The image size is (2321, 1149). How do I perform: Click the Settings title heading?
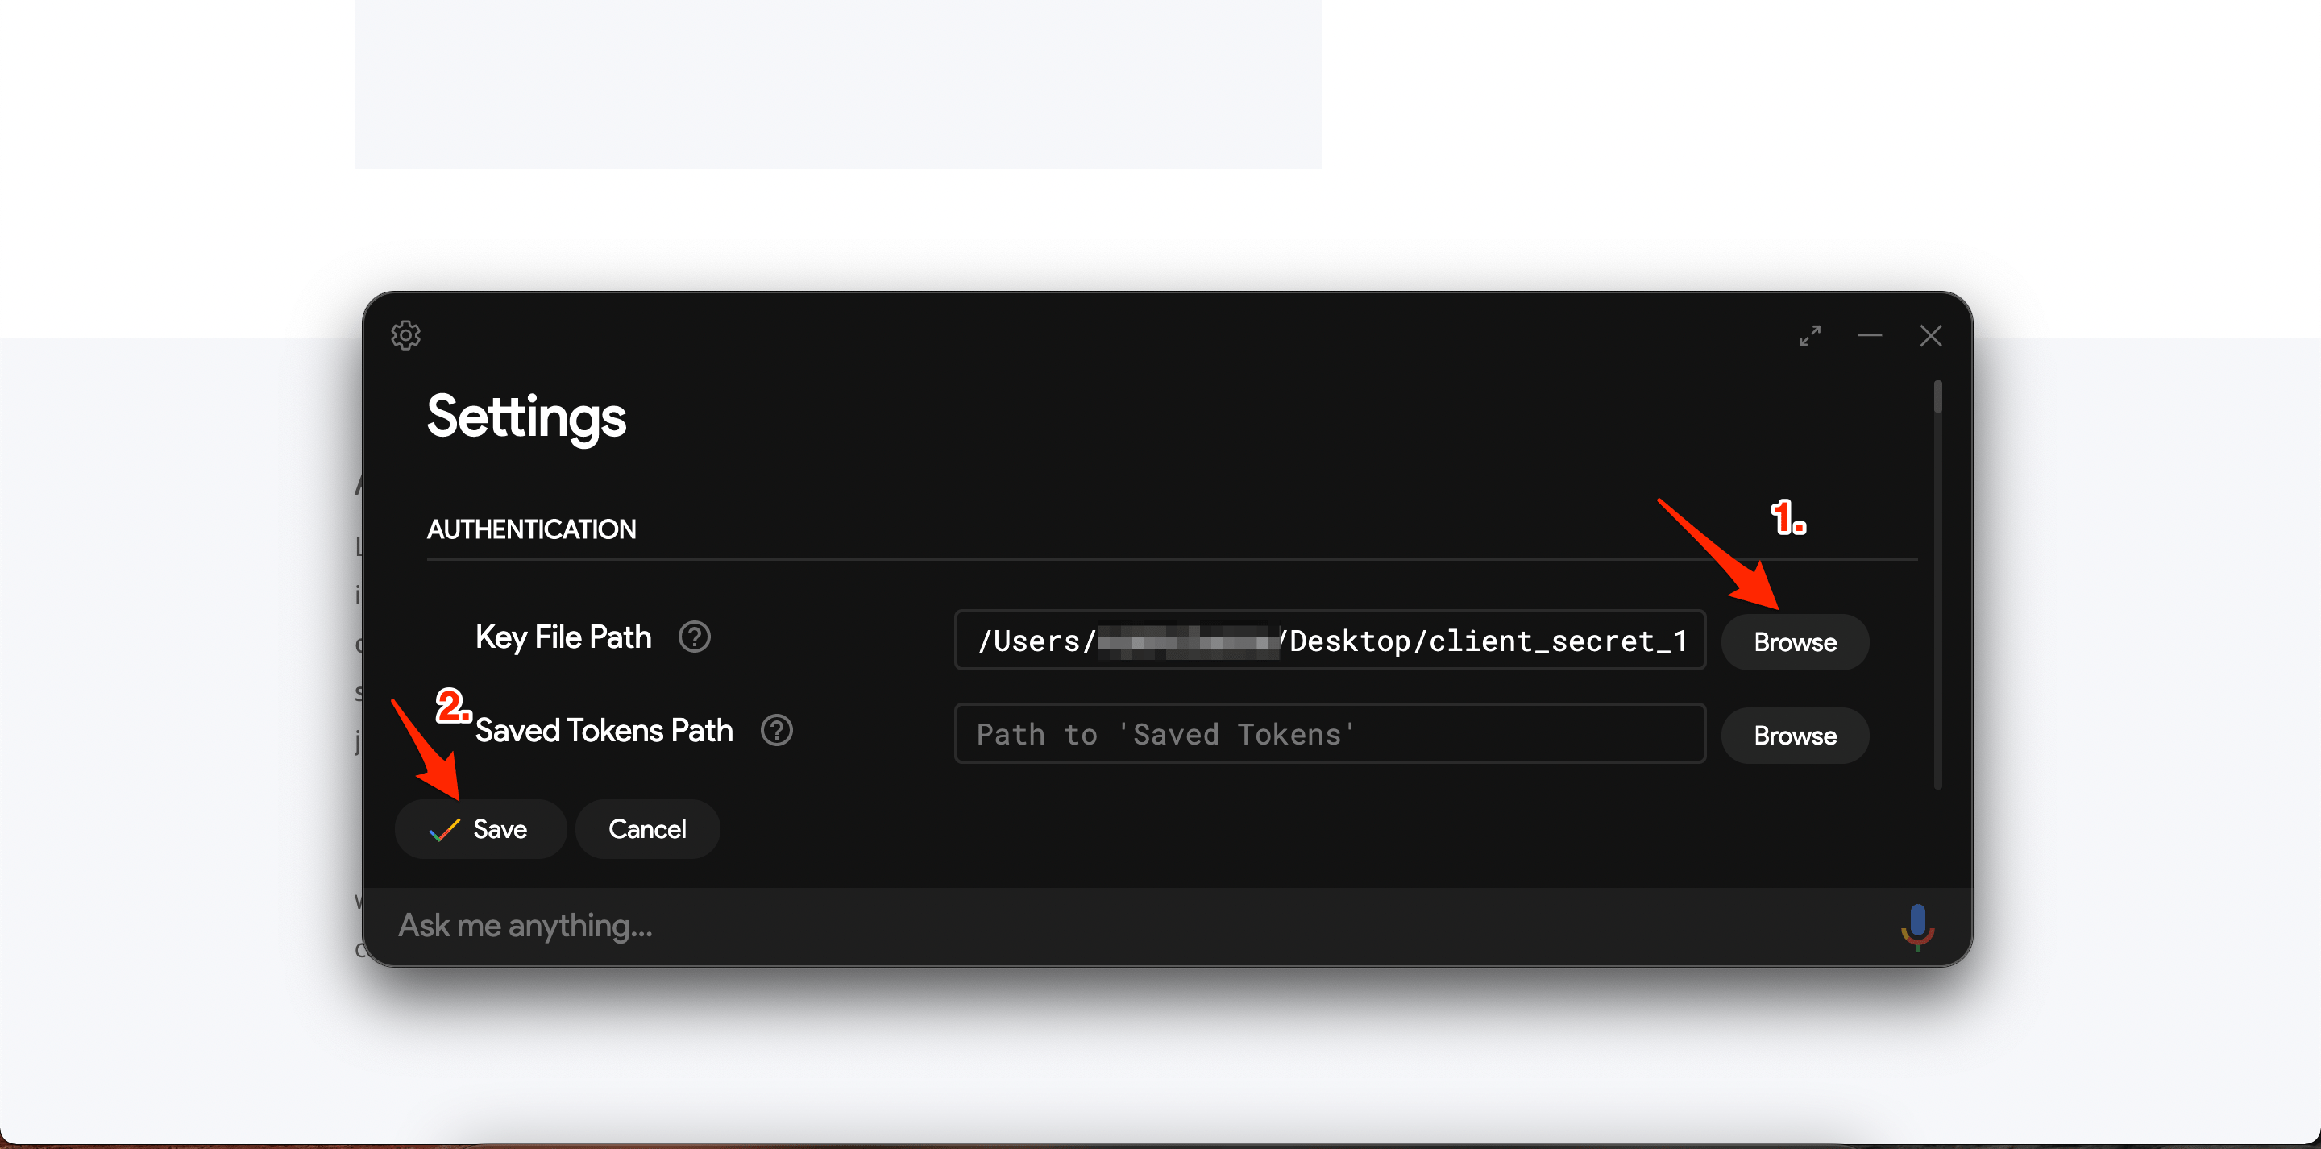pyautogui.click(x=524, y=422)
